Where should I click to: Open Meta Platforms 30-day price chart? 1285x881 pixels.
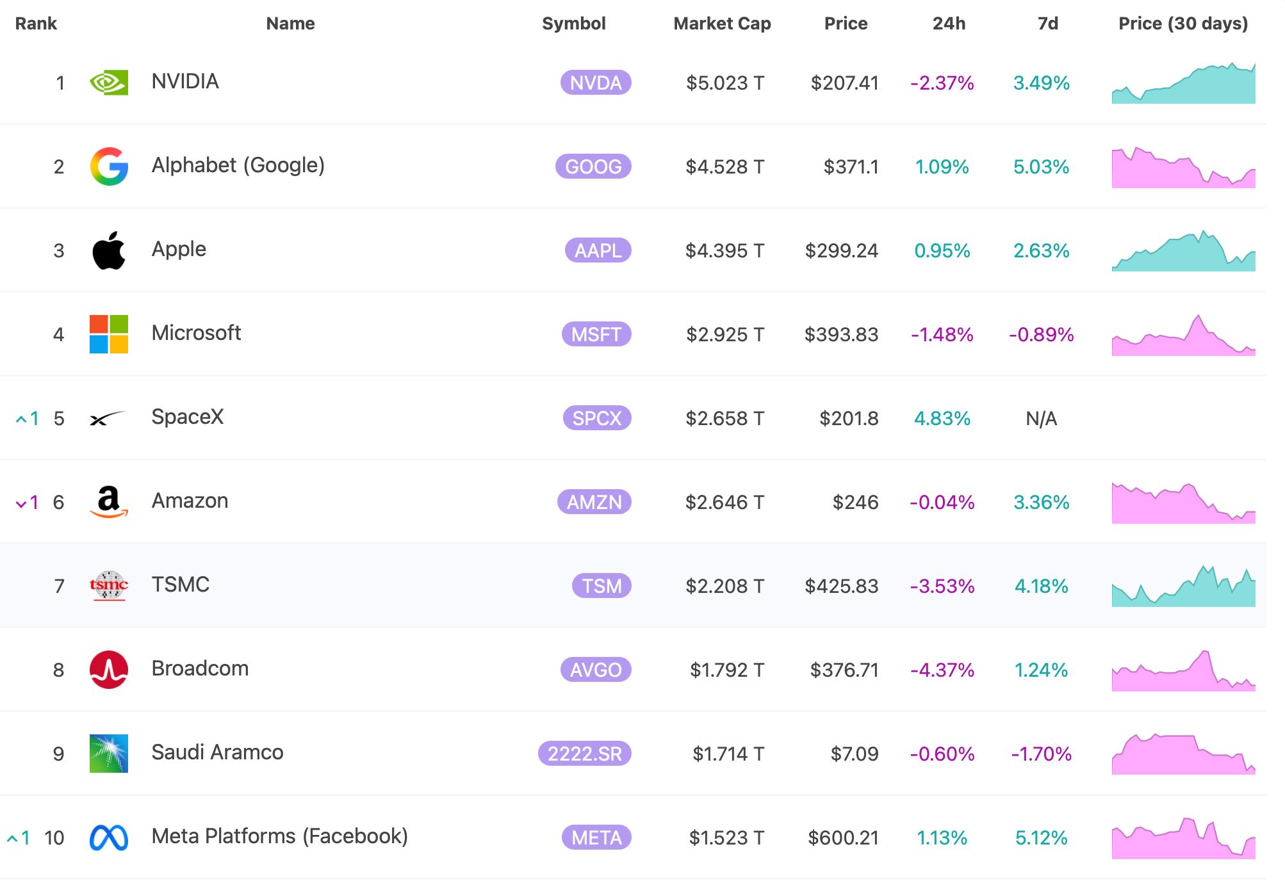pos(1183,837)
